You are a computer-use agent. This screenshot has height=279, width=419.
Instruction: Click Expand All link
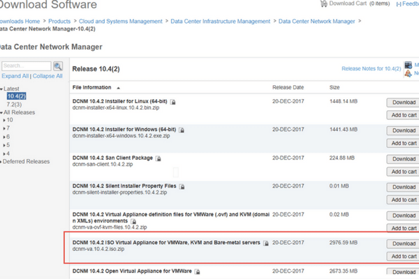pyautogui.click(x=15, y=76)
